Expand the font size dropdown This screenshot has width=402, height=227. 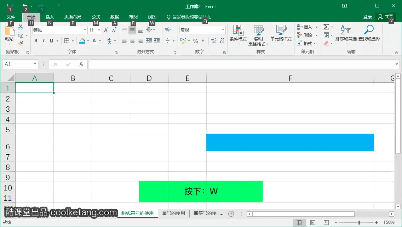99,30
